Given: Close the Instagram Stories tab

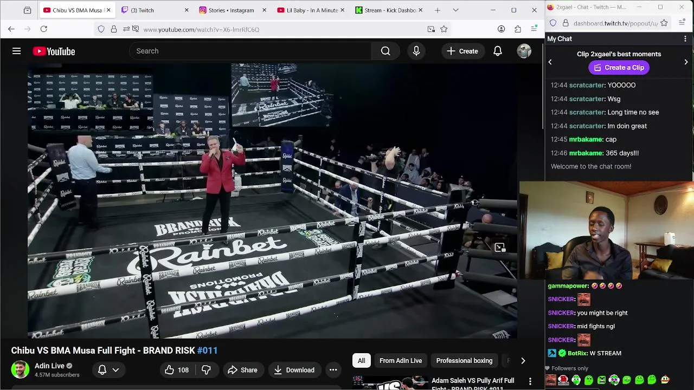Looking at the screenshot, I should 265,10.
